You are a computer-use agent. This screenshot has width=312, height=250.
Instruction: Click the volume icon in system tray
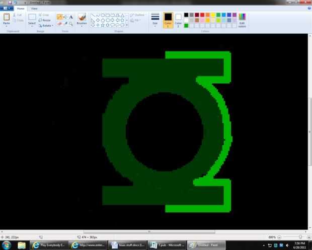pos(287,245)
